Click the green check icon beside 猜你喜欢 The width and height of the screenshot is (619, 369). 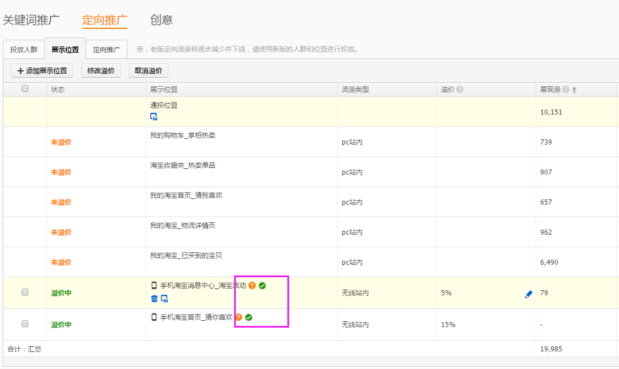(x=249, y=317)
